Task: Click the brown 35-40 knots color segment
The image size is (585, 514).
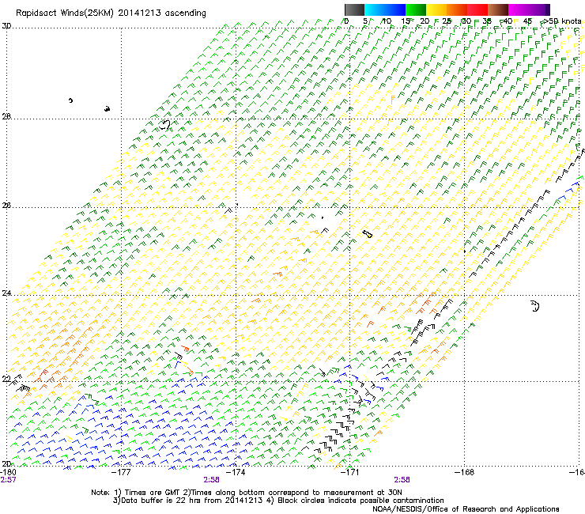Action: point(498,9)
